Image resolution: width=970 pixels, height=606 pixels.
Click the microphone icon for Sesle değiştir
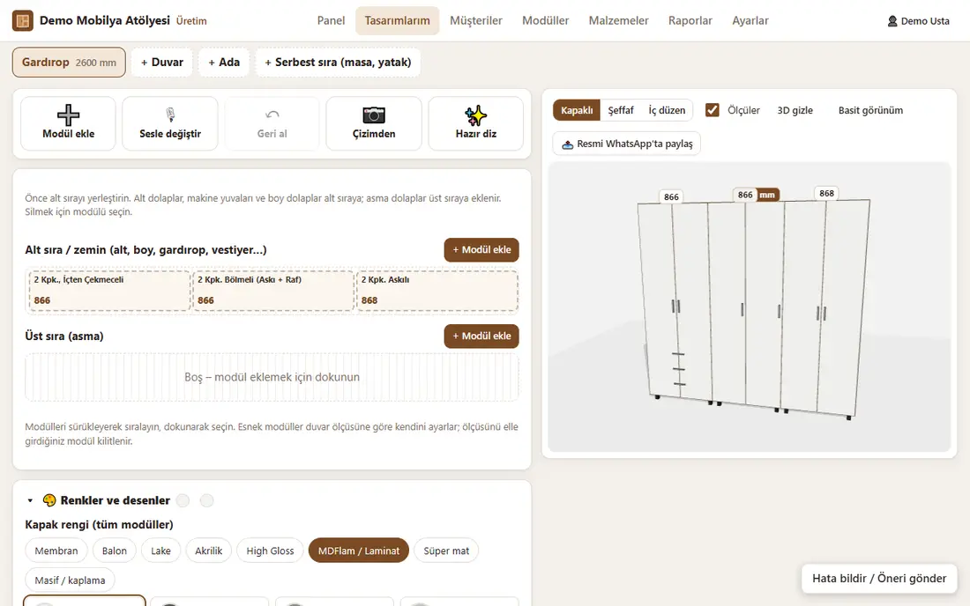click(170, 115)
